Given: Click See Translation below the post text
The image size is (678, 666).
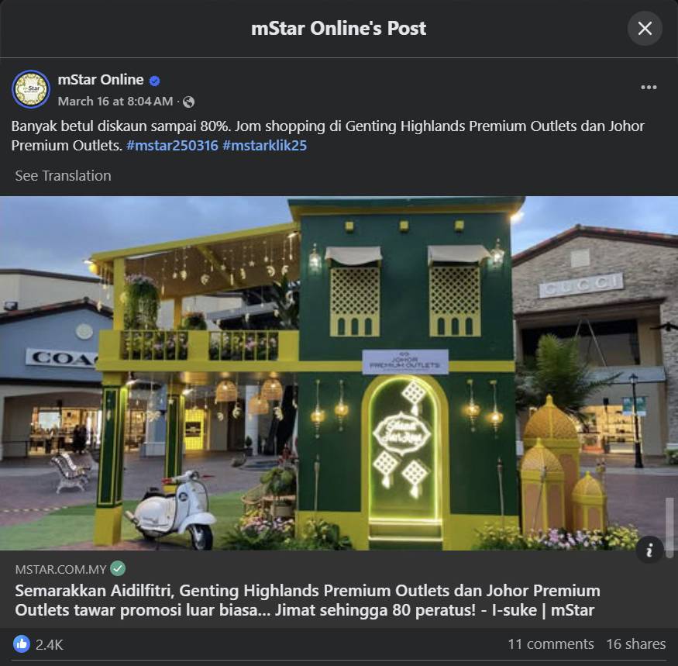Looking at the screenshot, I should pos(63,176).
